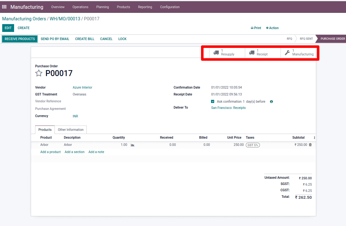Image resolution: width=346 pixels, height=226 pixels.
Task: Open the Reporting menu
Action: (x=145, y=7)
